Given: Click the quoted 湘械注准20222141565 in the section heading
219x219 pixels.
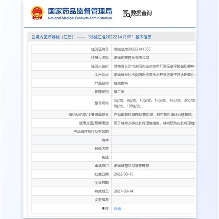Looking at the screenshot, I should point(110,37).
